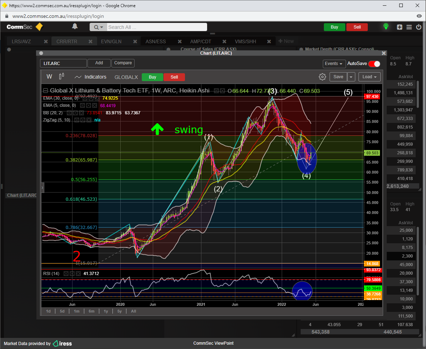This screenshot has width=426, height=349.
Task: Close the VMS/SHH tab
Action: (x=269, y=41)
